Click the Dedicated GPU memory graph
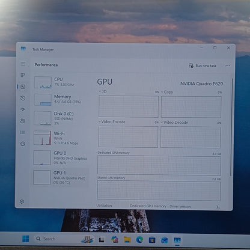 coord(159,165)
